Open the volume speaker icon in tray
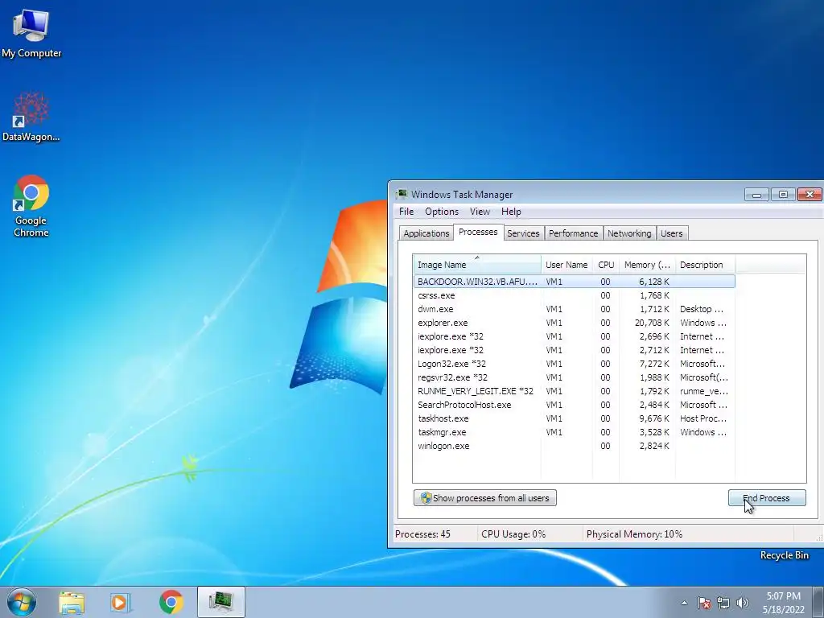The height and width of the screenshot is (618, 824). click(x=742, y=603)
